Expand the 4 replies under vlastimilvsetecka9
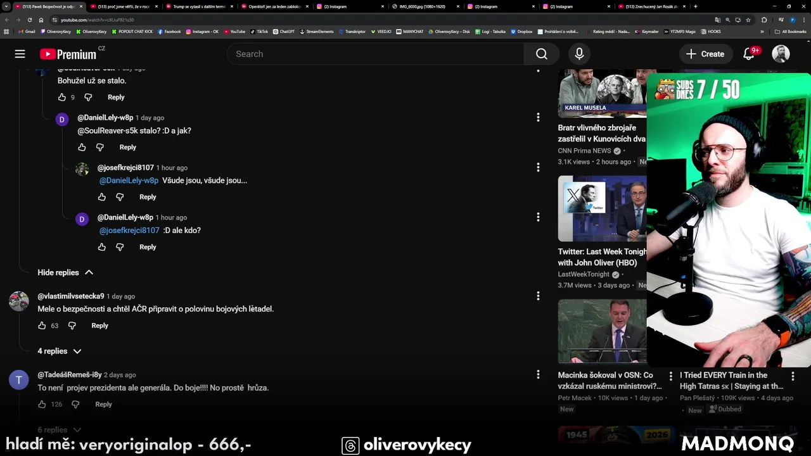The height and width of the screenshot is (456, 811). click(60, 351)
